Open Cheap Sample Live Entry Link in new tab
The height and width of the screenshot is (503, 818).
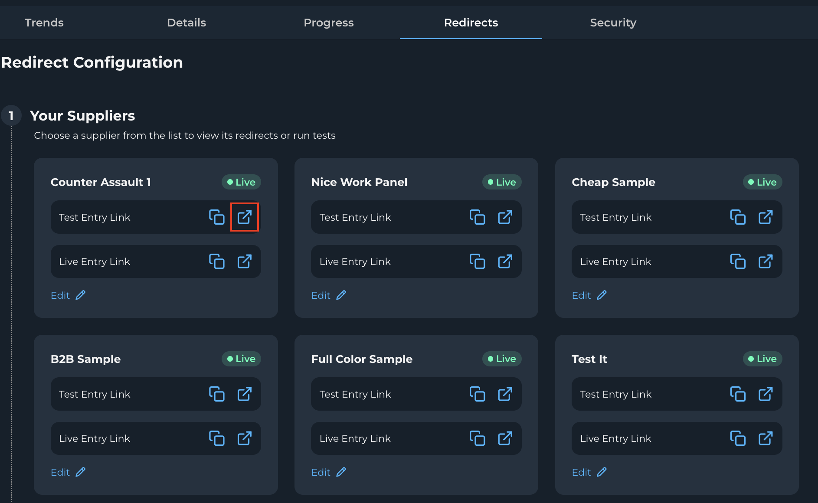point(766,261)
